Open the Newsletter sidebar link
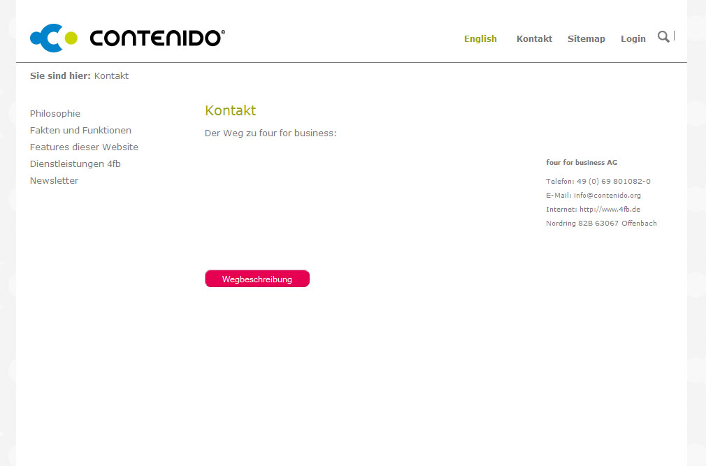Viewport: 706px width, 466px height. coord(54,181)
